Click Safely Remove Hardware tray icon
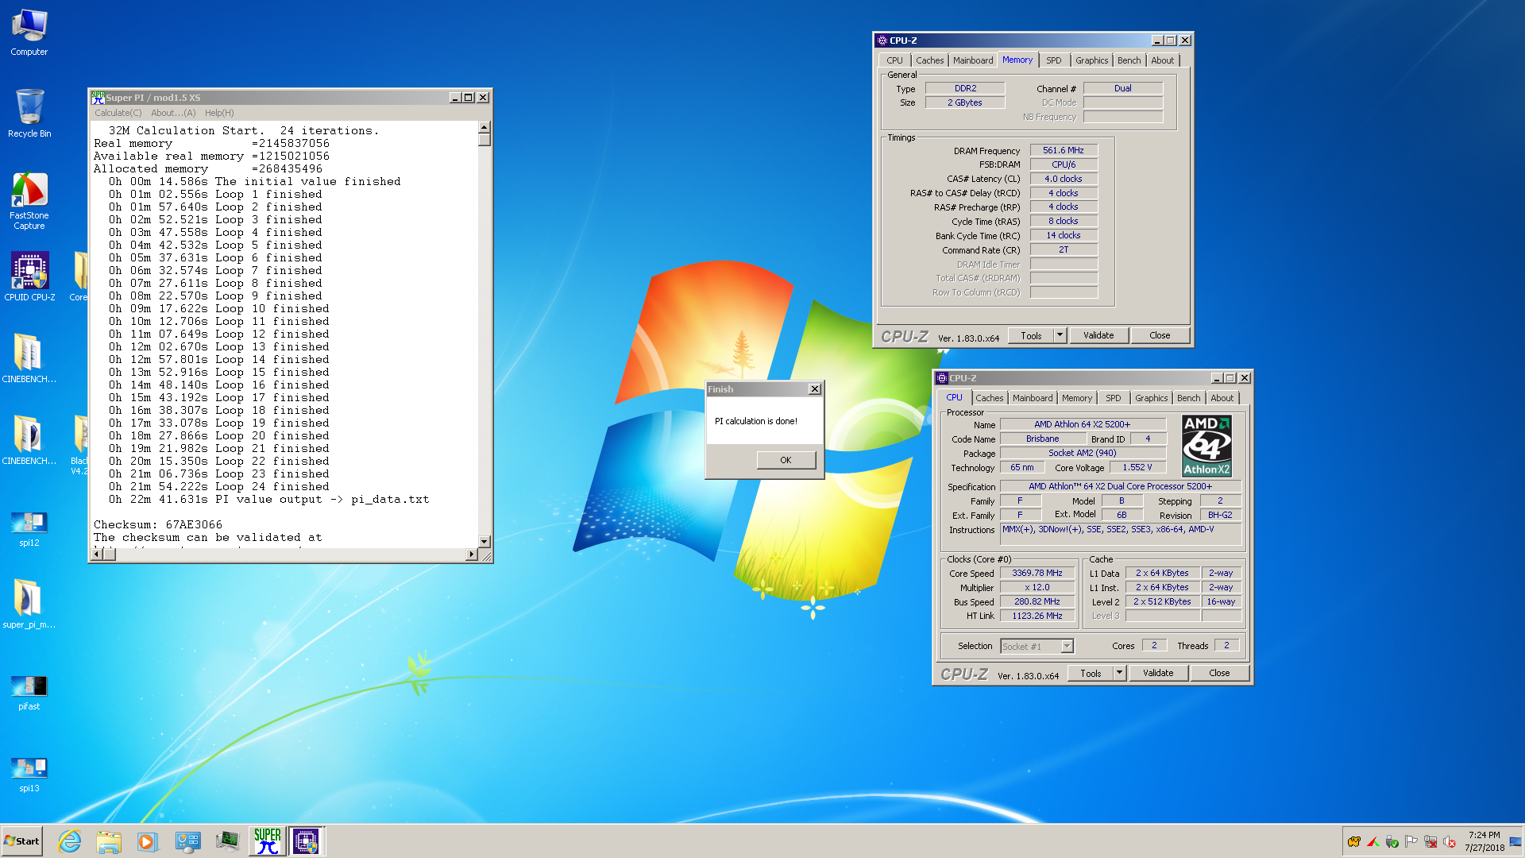 coord(1392,842)
